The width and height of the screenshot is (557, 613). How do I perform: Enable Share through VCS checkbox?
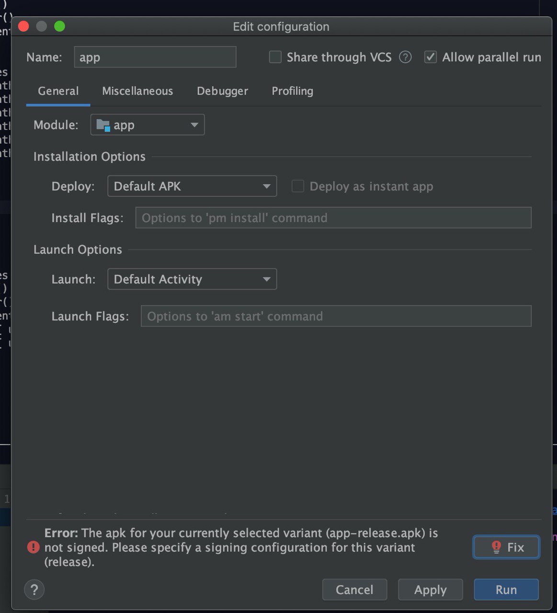coord(275,57)
